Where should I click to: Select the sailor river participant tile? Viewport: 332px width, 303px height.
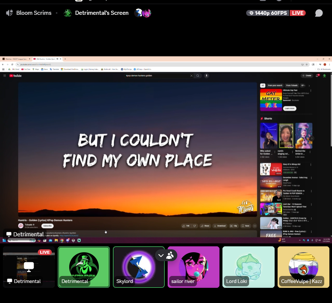point(194,267)
